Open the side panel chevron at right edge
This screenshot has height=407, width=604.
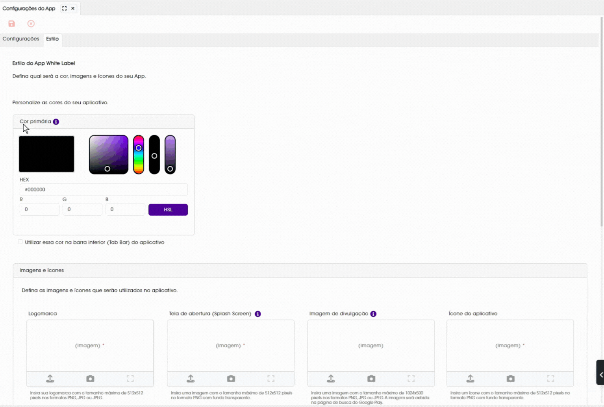pos(600,372)
